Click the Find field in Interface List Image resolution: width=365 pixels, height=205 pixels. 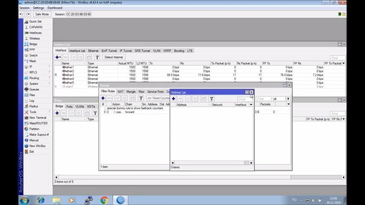(337, 58)
